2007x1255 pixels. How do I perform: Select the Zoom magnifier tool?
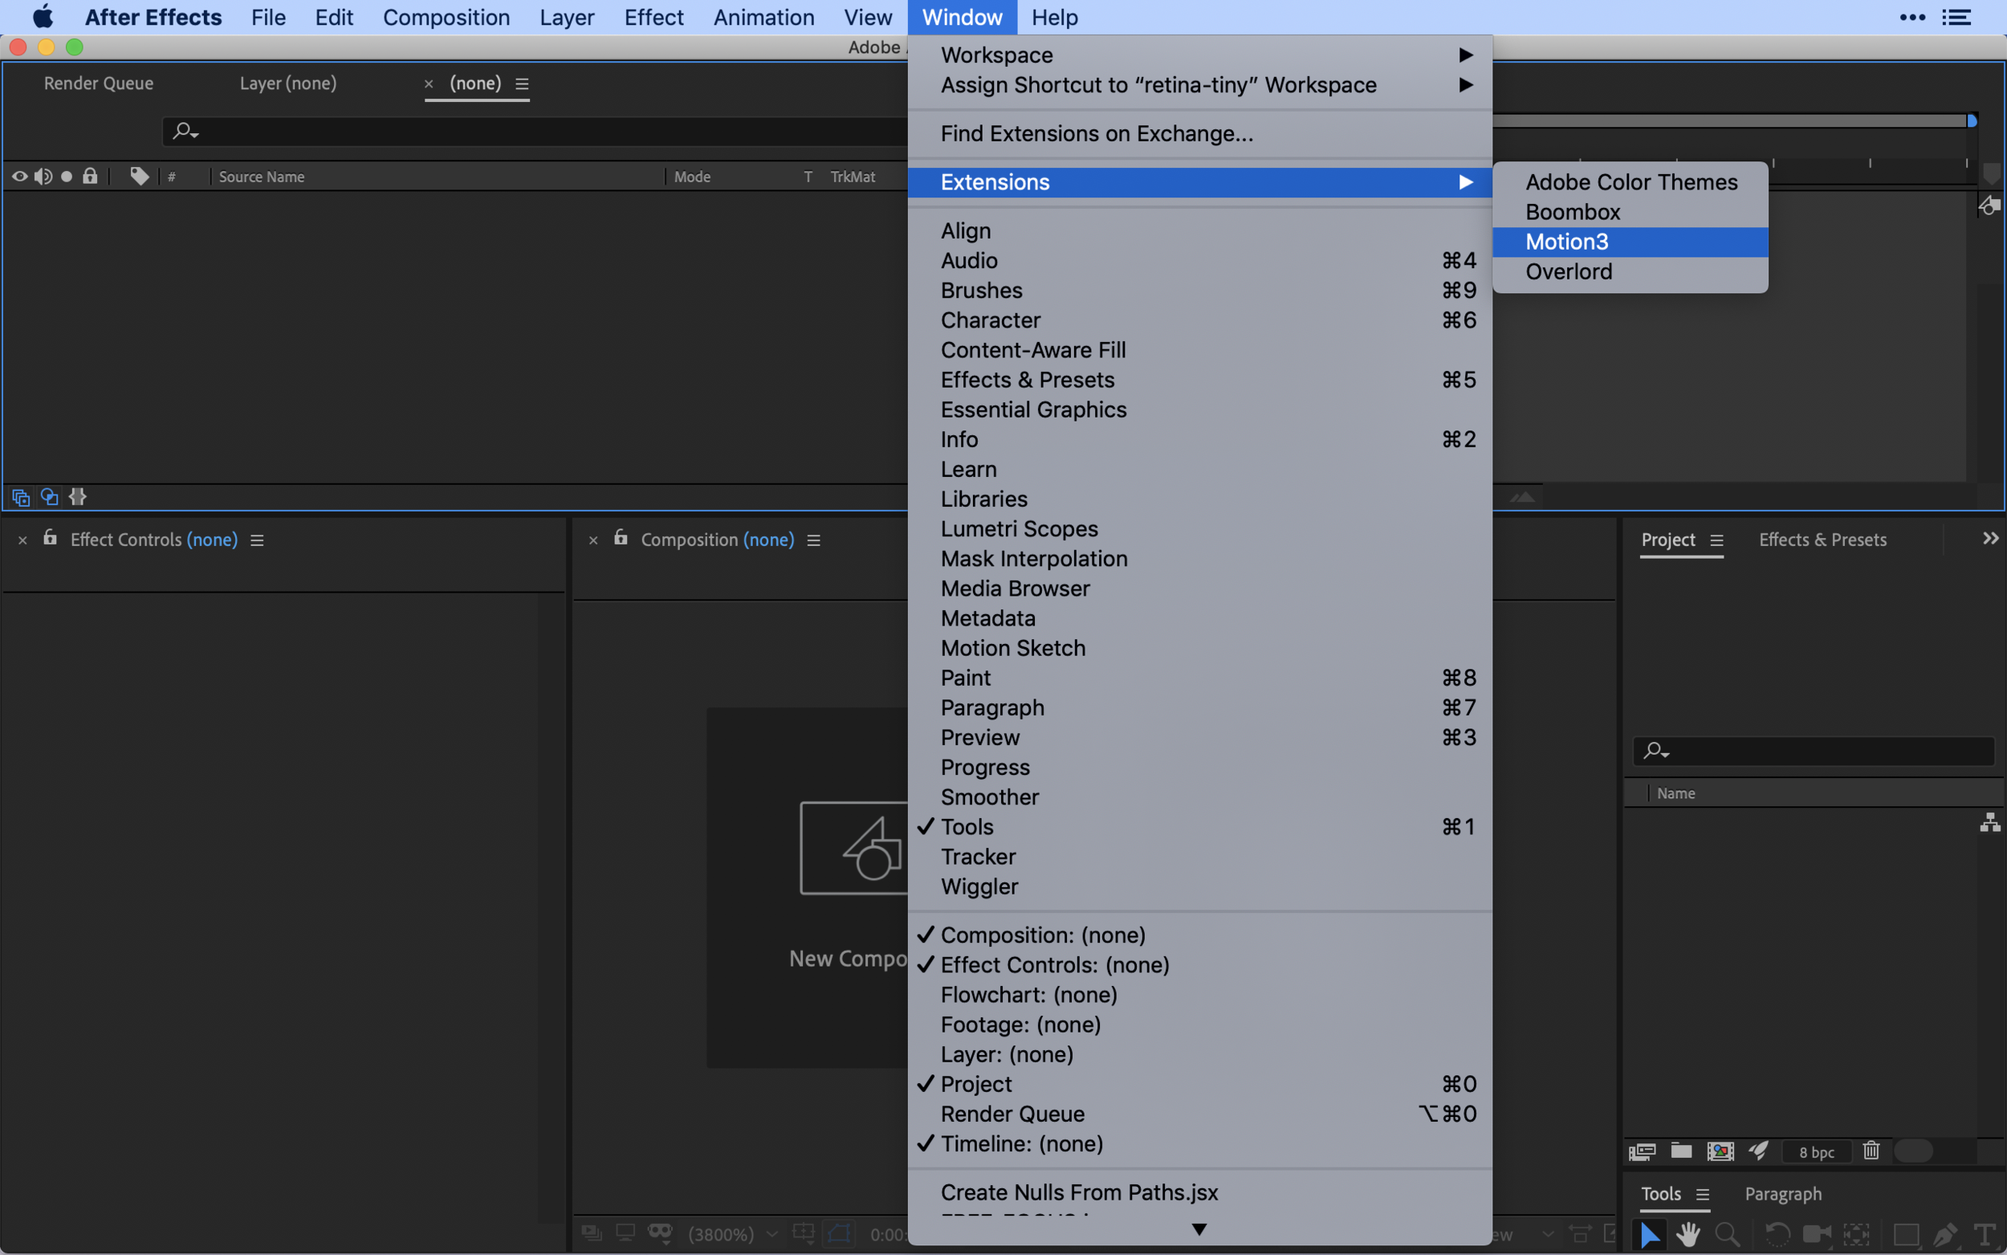coord(1728,1234)
